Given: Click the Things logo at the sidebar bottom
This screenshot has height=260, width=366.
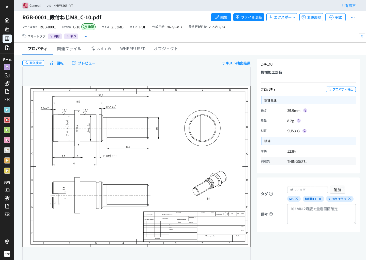Looking at the screenshot, I should pos(7,254).
